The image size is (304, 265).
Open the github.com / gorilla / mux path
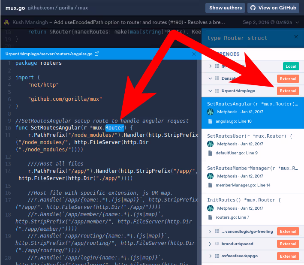click(57, 8)
